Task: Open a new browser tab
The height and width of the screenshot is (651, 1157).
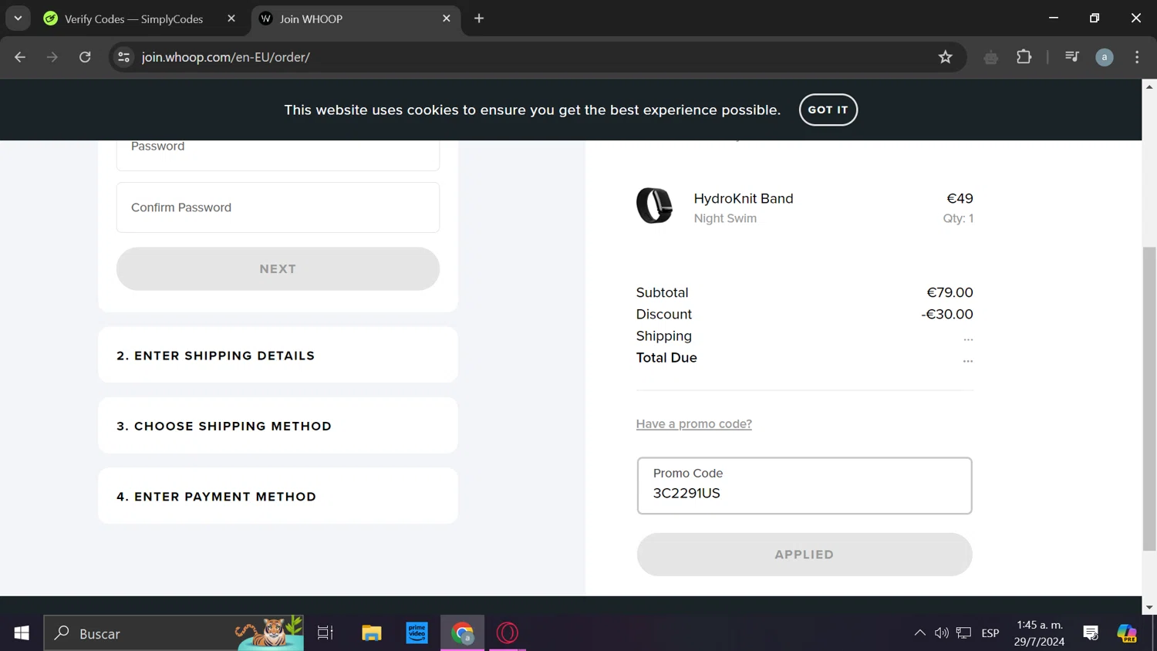Action: [479, 19]
